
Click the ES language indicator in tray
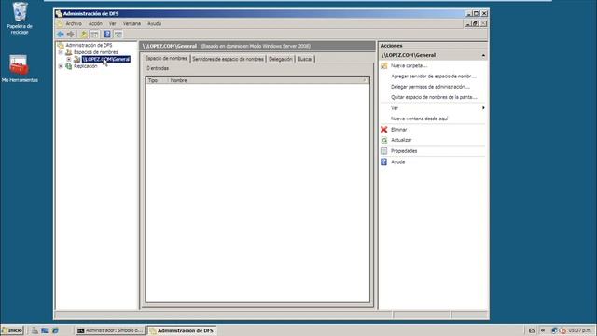point(532,330)
